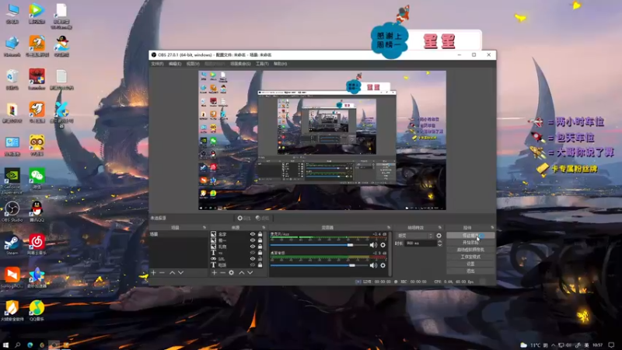Open Steam desktop shortcut

pos(12,244)
